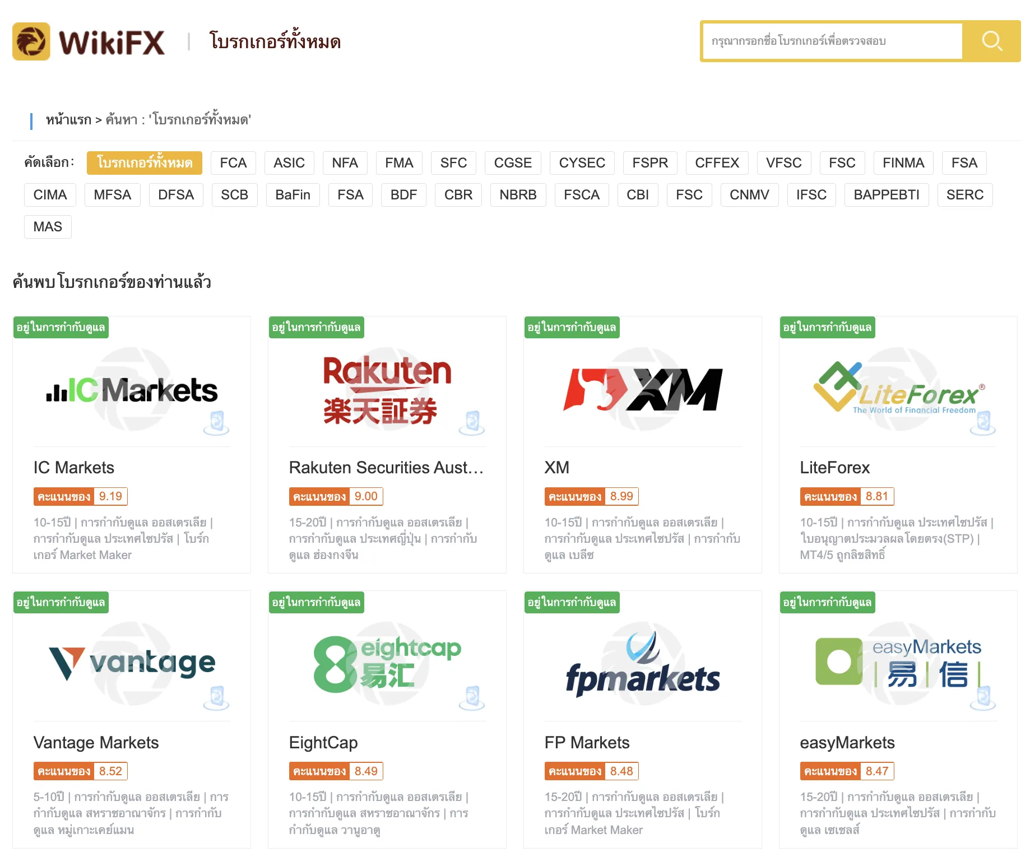Click the 8.99 score on XM
The width and height of the screenshot is (1030, 857).
coord(621,496)
